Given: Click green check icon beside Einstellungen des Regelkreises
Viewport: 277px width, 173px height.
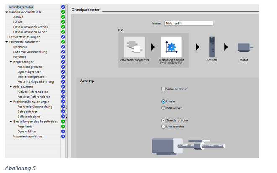Looking at the screenshot, I should click(63, 121).
